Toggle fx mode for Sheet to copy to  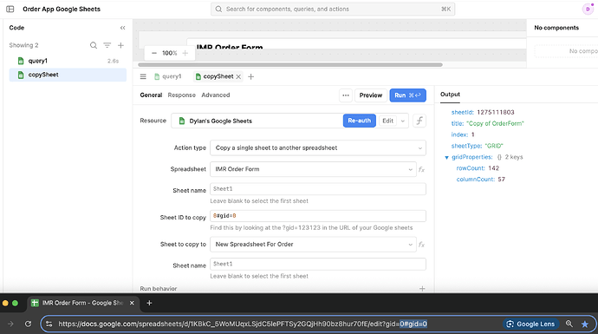(x=421, y=245)
